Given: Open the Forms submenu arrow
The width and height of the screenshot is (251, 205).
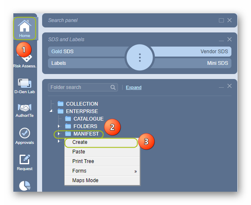Looking at the screenshot, I should [136, 171].
